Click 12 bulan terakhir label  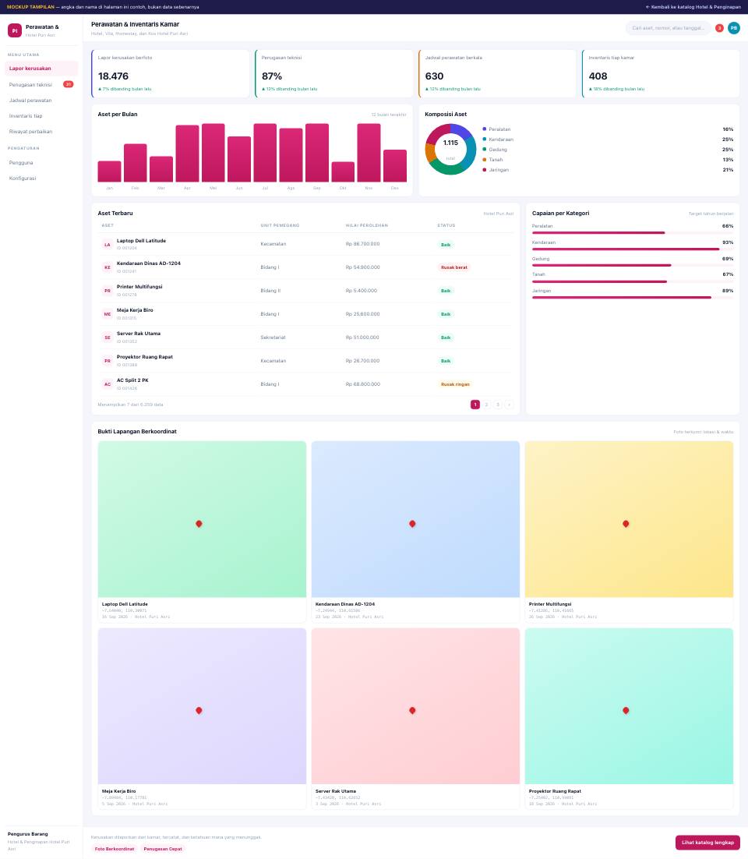389,115
